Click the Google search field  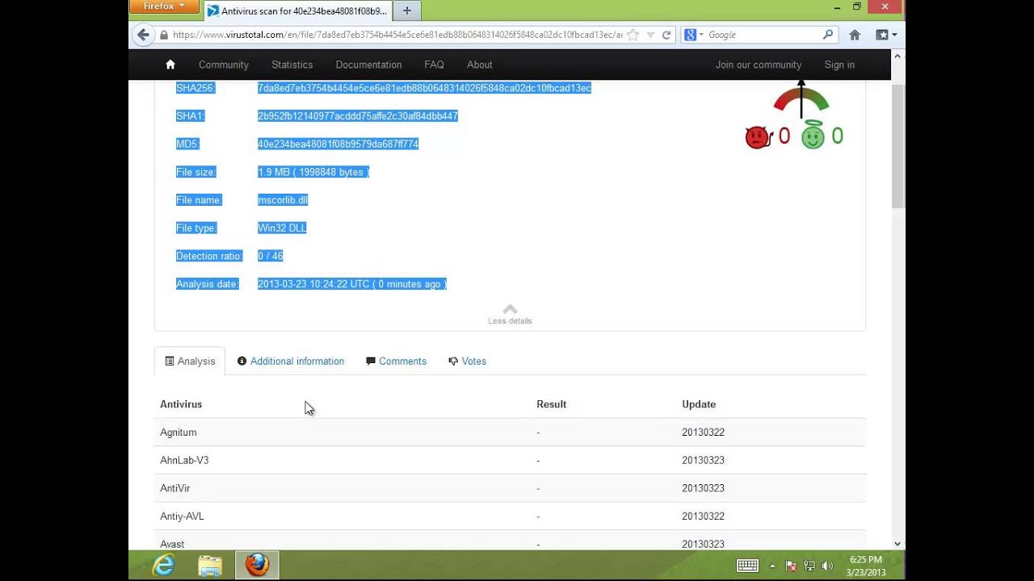(x=763, y=35)
